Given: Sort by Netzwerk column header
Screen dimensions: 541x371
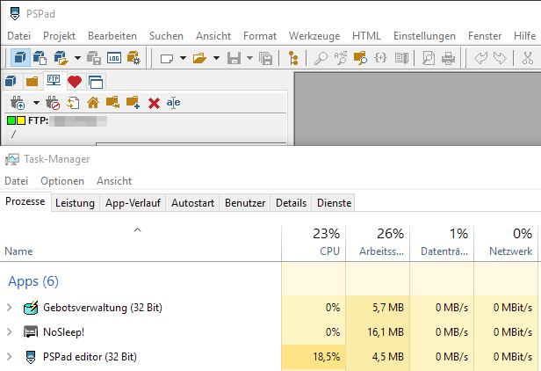Looking at the screenshot, I should pyautogui.click(x=506, y=243).
